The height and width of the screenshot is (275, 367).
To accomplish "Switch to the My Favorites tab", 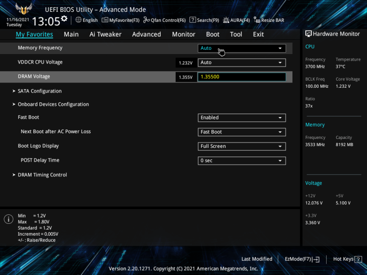I will 34,34.
